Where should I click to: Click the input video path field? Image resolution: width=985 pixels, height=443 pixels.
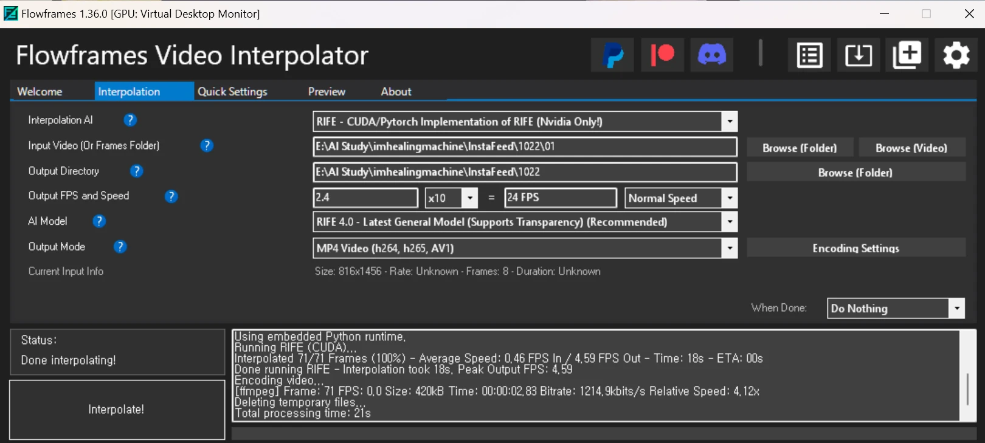[x=525, y=146]
